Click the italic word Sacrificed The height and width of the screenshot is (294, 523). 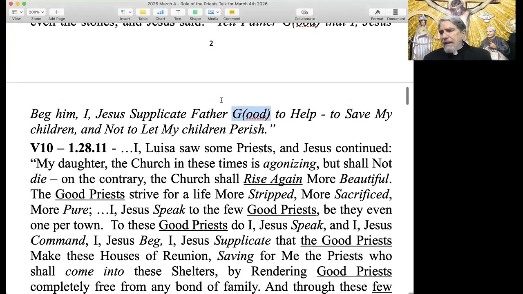pyautogui.click(x=362, y=194)
